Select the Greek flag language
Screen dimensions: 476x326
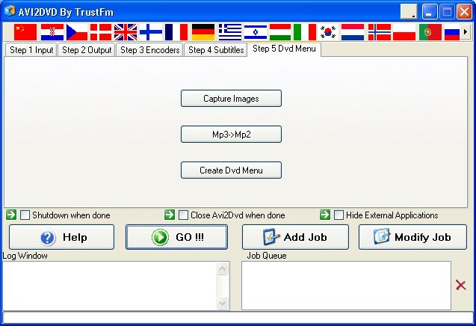(230, 32)
